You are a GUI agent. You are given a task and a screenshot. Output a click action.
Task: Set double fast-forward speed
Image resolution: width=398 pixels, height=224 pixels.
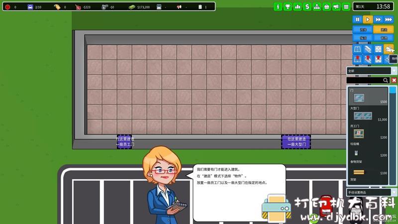pyautogui.click(x=378, y=19)
